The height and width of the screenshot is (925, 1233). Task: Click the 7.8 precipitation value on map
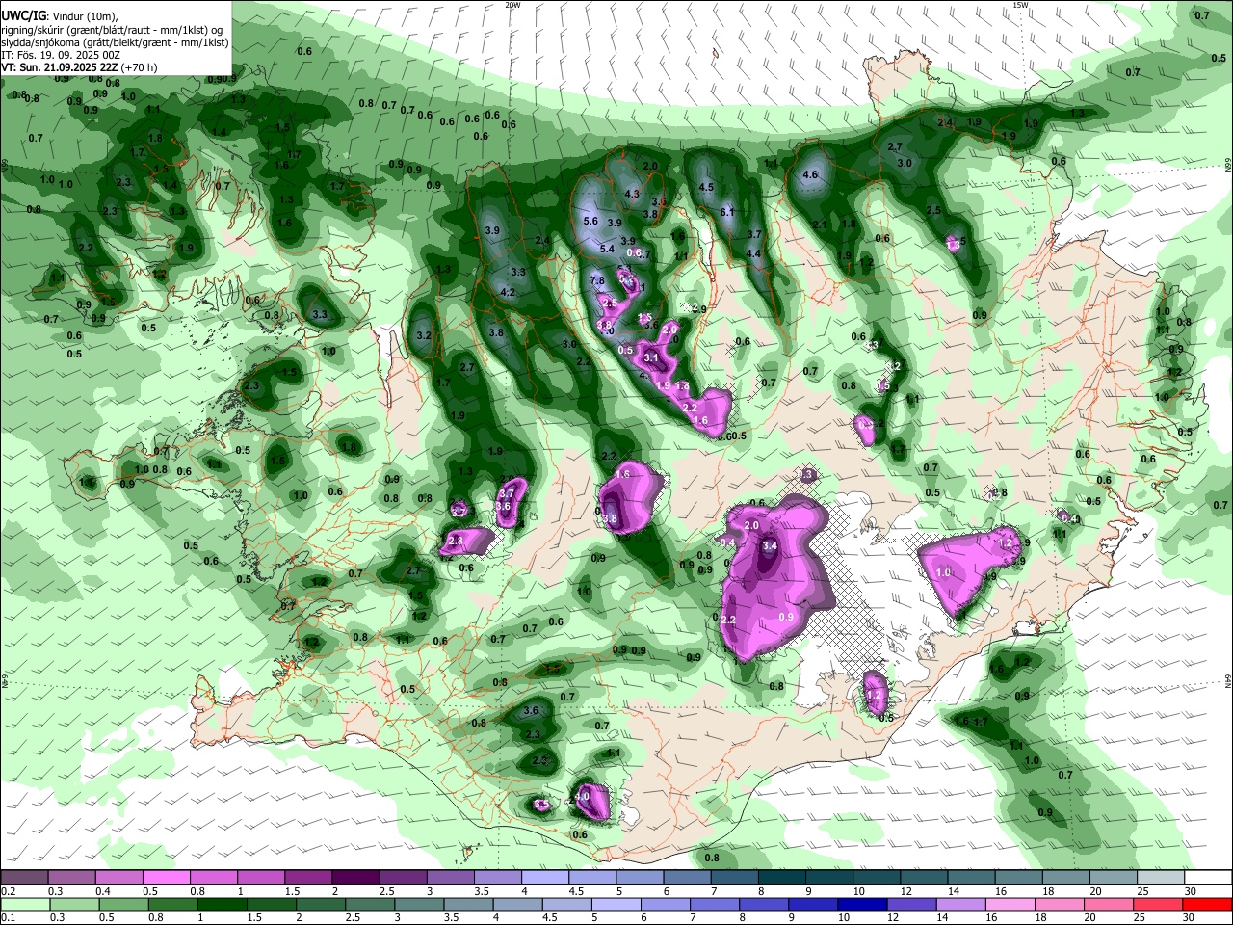pyautogui.click(x=597, y=281)
